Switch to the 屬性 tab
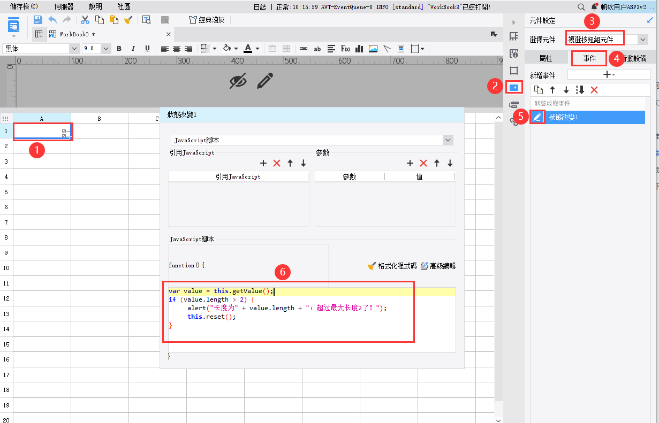This screenshot has width=659, height=423. coord(546,58)
